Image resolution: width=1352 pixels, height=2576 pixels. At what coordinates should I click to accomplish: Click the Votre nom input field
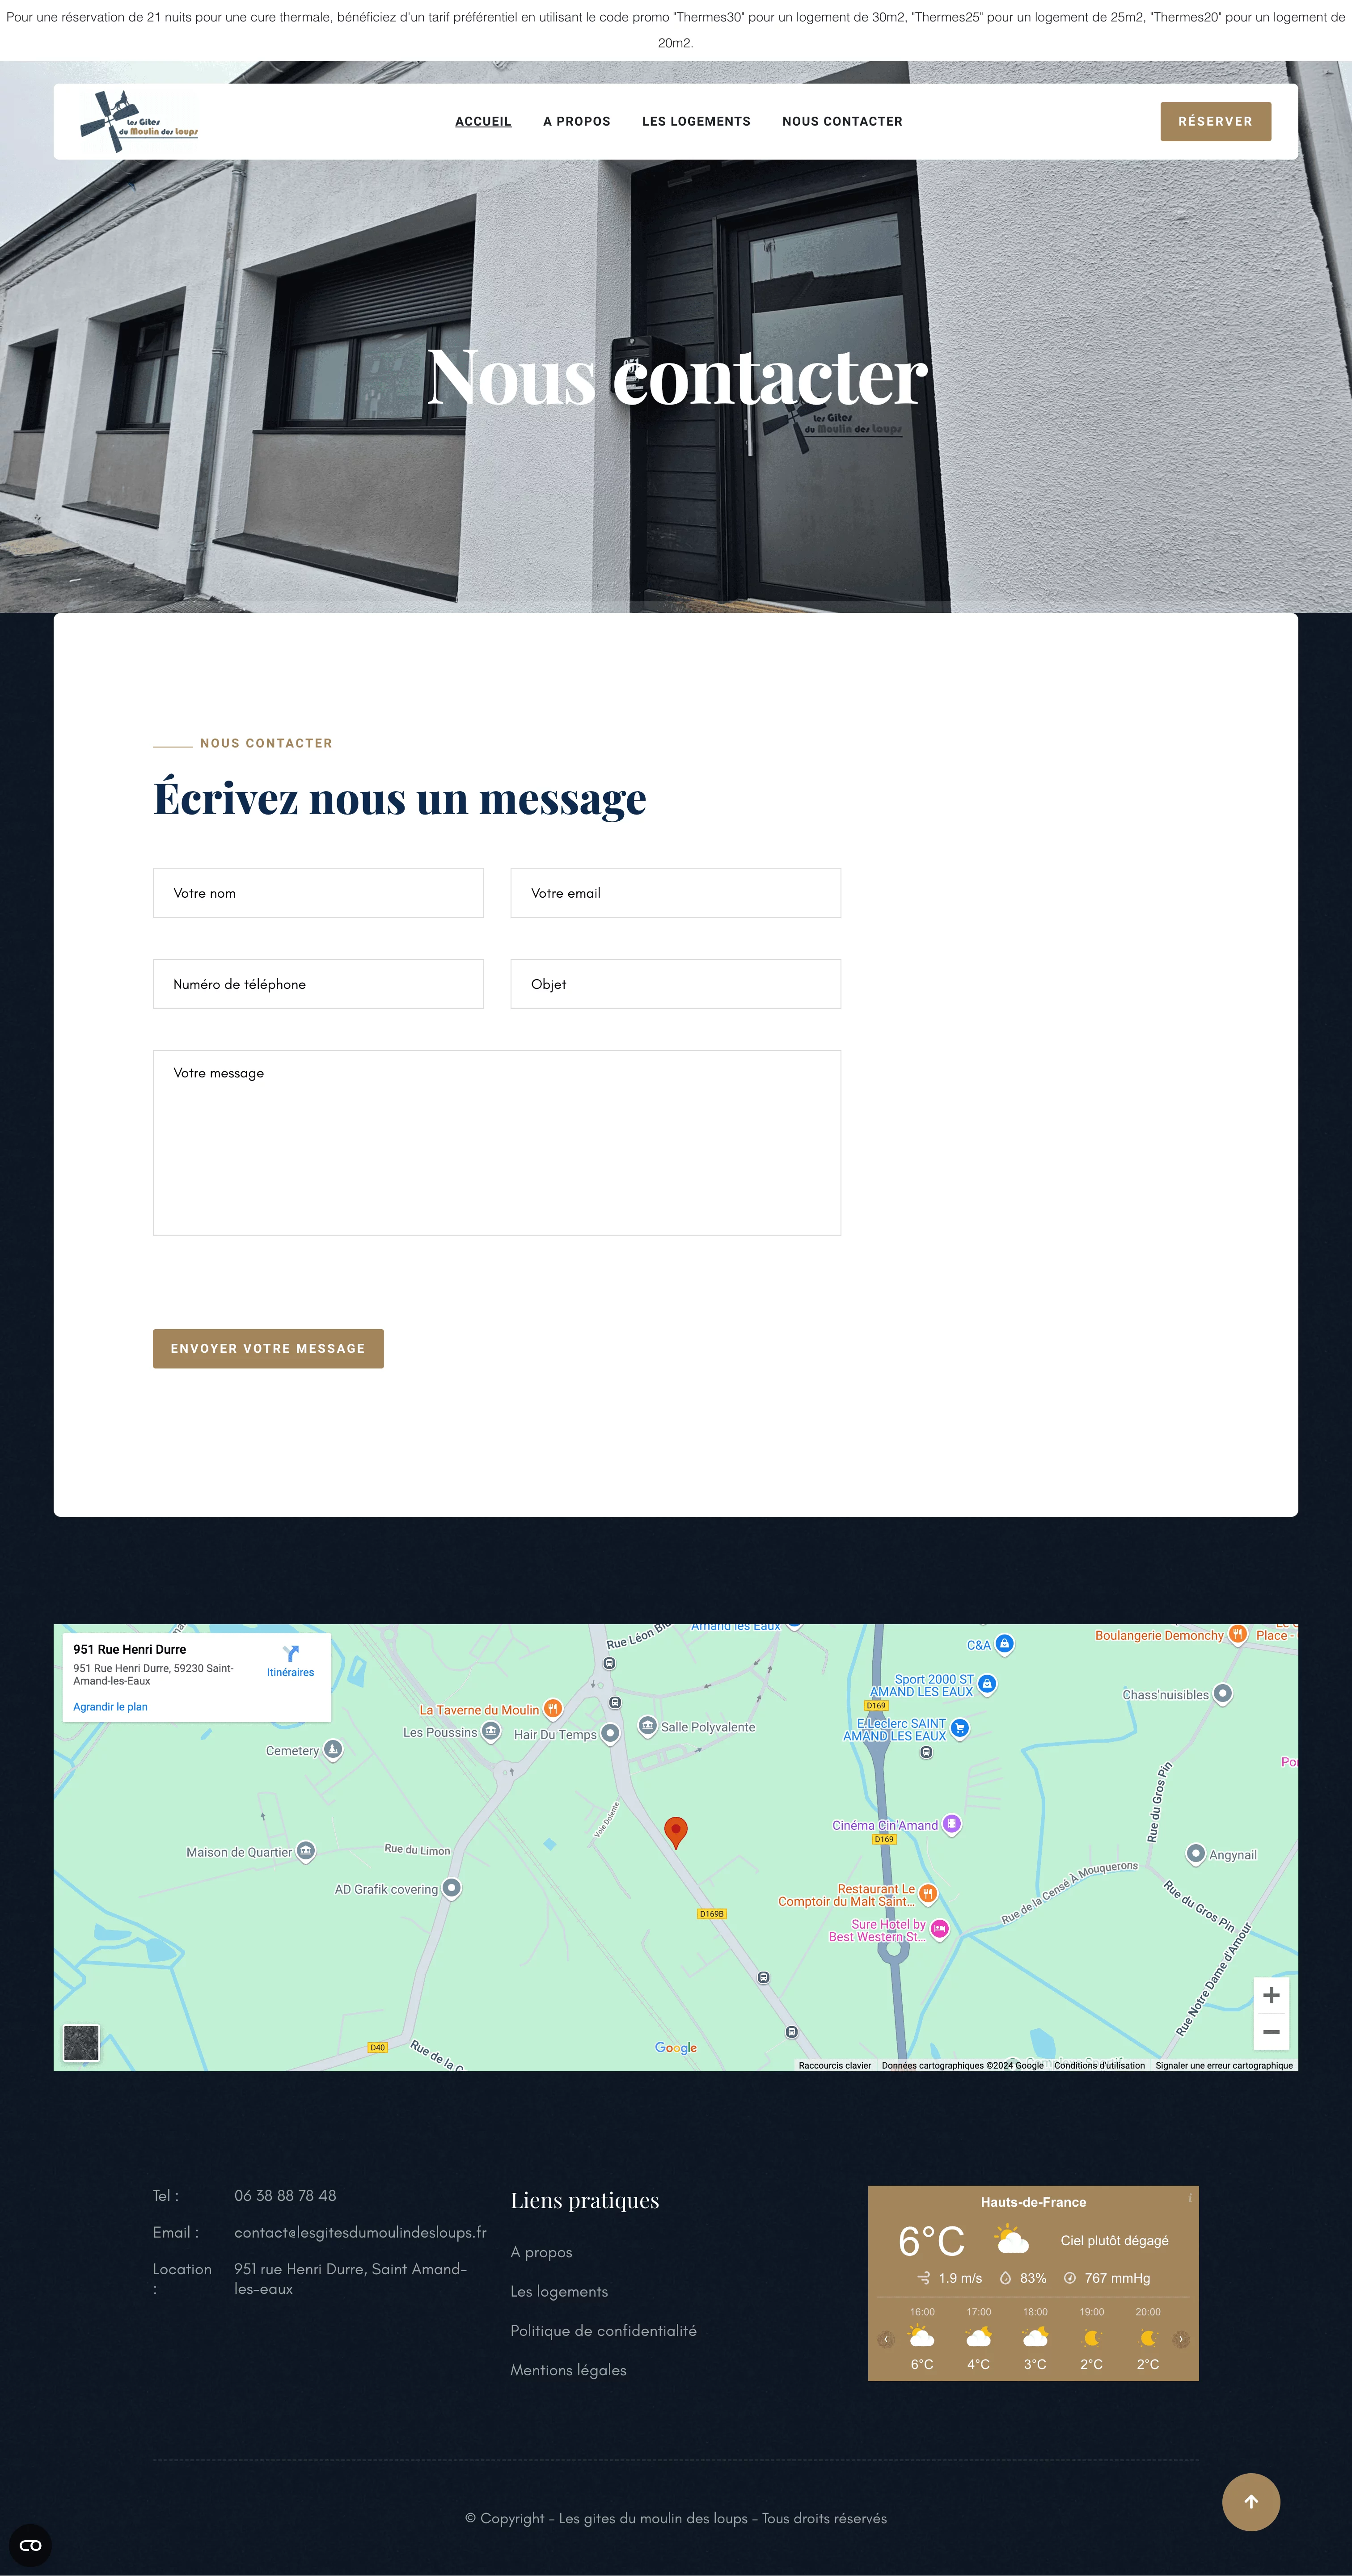point(318,893)
